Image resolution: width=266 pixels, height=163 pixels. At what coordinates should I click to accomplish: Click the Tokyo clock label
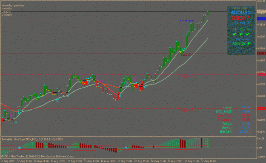click(227, 123)
